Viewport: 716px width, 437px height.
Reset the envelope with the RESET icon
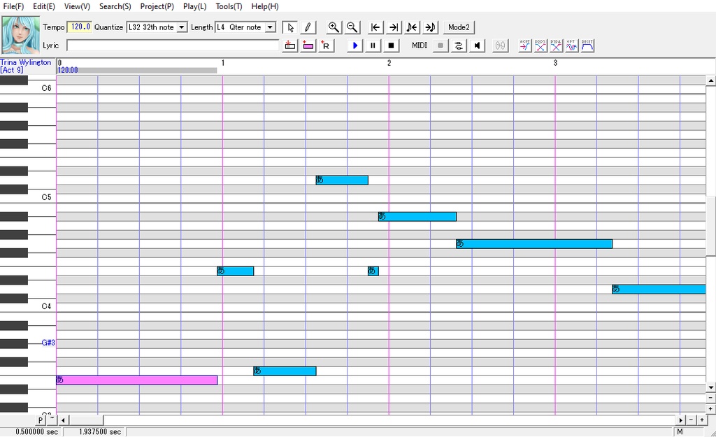[587, 45]
